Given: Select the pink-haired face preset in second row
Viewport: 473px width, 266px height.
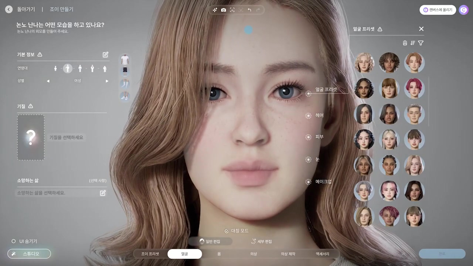Looking at the screenshot, I should point(414,88).
